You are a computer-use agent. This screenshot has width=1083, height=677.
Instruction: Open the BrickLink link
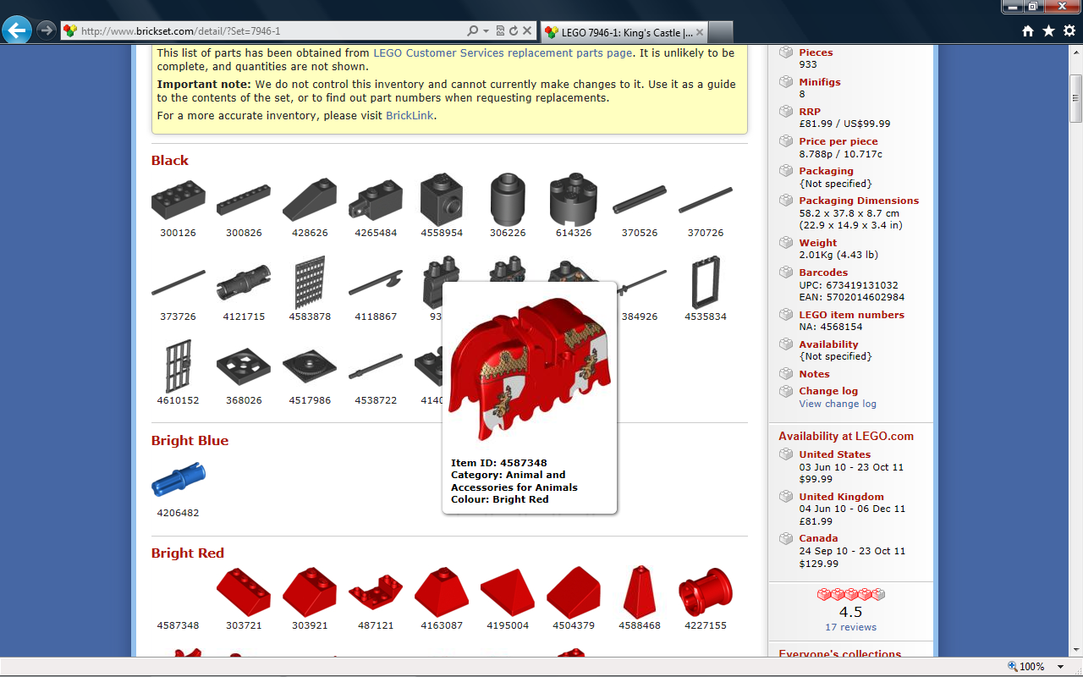tap(410, 115)
